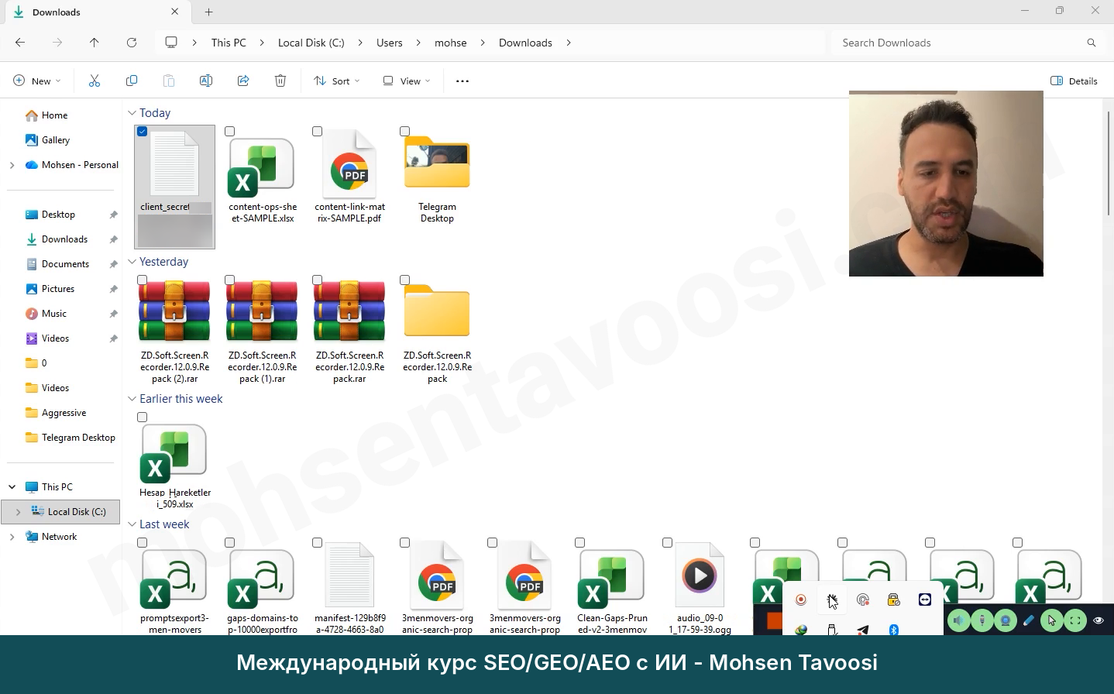This screenshot has width=1114, height=694.
Task: Expand Local Disk (C:) tree node
Action: [18, 512]
